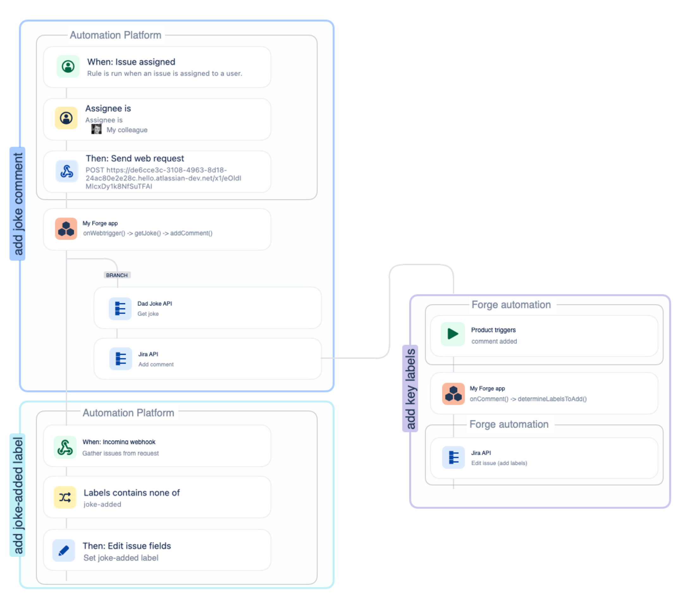The height and width of the screenshot is (603, 685).
Task: Click the Forge automation heading above Product triggers
Action: pos(511,305)
